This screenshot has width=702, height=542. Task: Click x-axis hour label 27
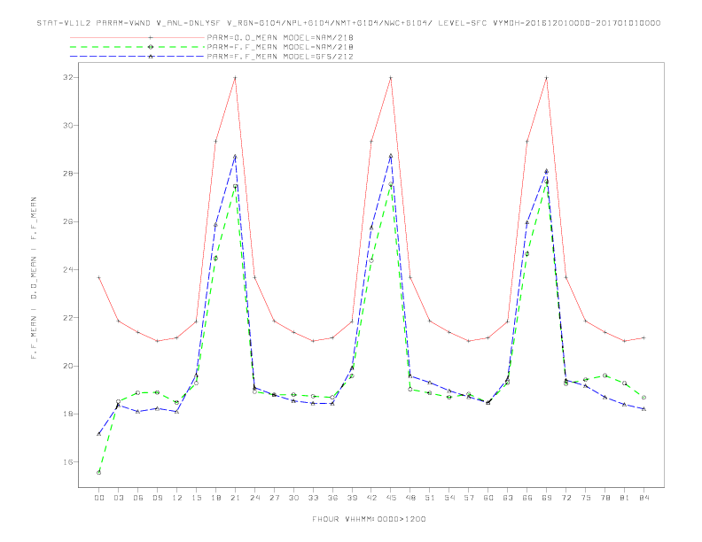click(x=274, y=498)
